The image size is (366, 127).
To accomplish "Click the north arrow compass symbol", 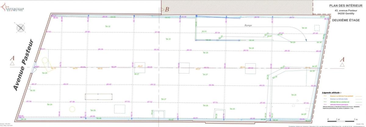I will point(21,28).
